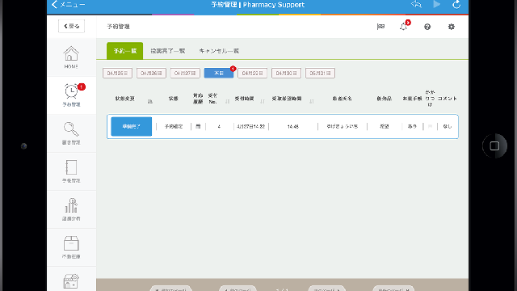The height and width of the screenshot is (291, 517).
Task: Open notifications bell with red badge
Action: coord(404,27)
